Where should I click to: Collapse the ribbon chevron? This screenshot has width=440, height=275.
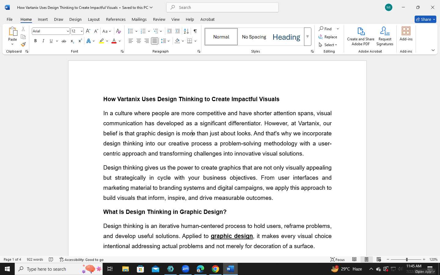[x=433, y=50]
